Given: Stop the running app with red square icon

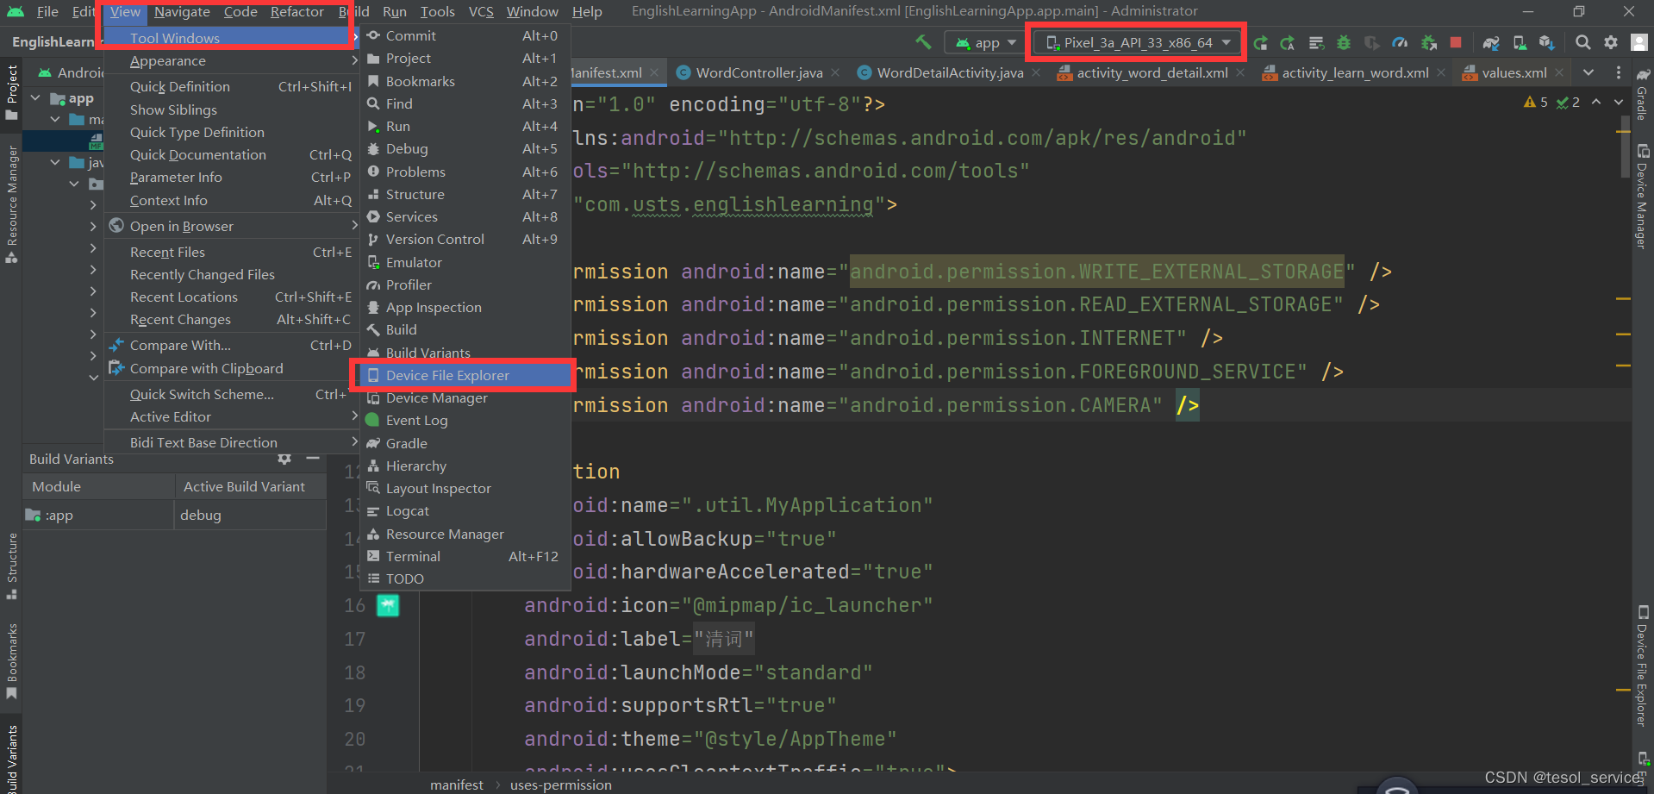Looking at the screenshot, I should (1457, 41).
